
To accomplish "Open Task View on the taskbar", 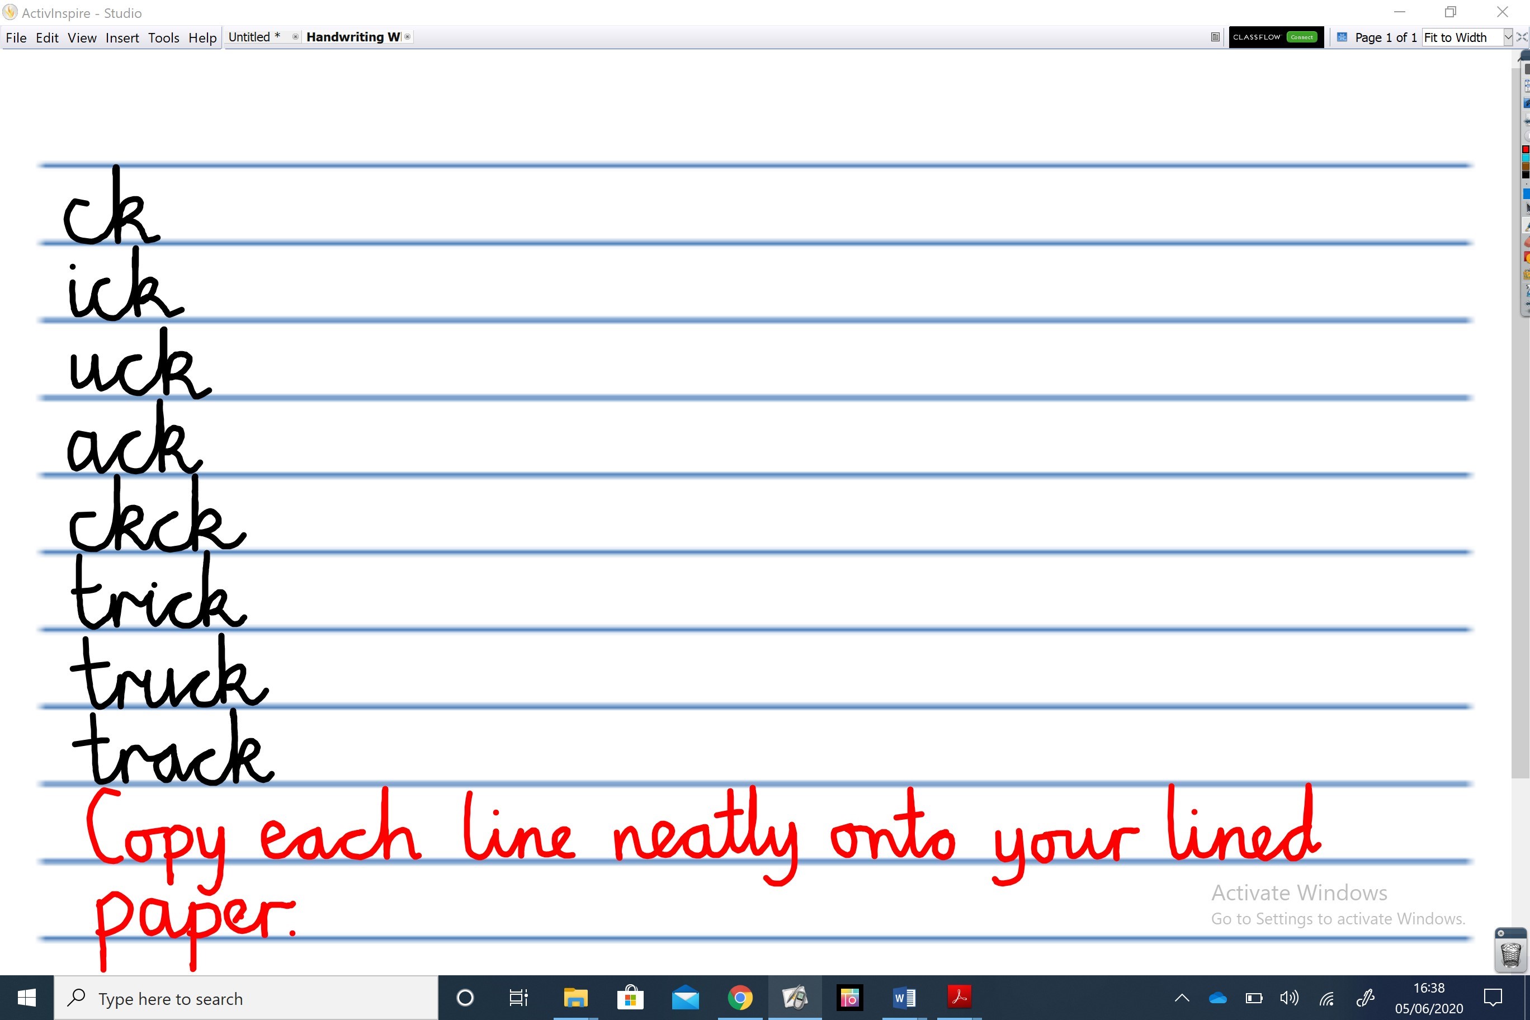I will 518,997.
